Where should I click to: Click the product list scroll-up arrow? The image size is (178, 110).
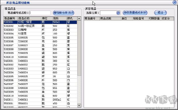[x=79, y=19]
